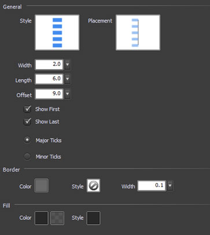Select the Minor Ticks radio button
The height and width of the screenshot is (235, 210).
[27, 156]
